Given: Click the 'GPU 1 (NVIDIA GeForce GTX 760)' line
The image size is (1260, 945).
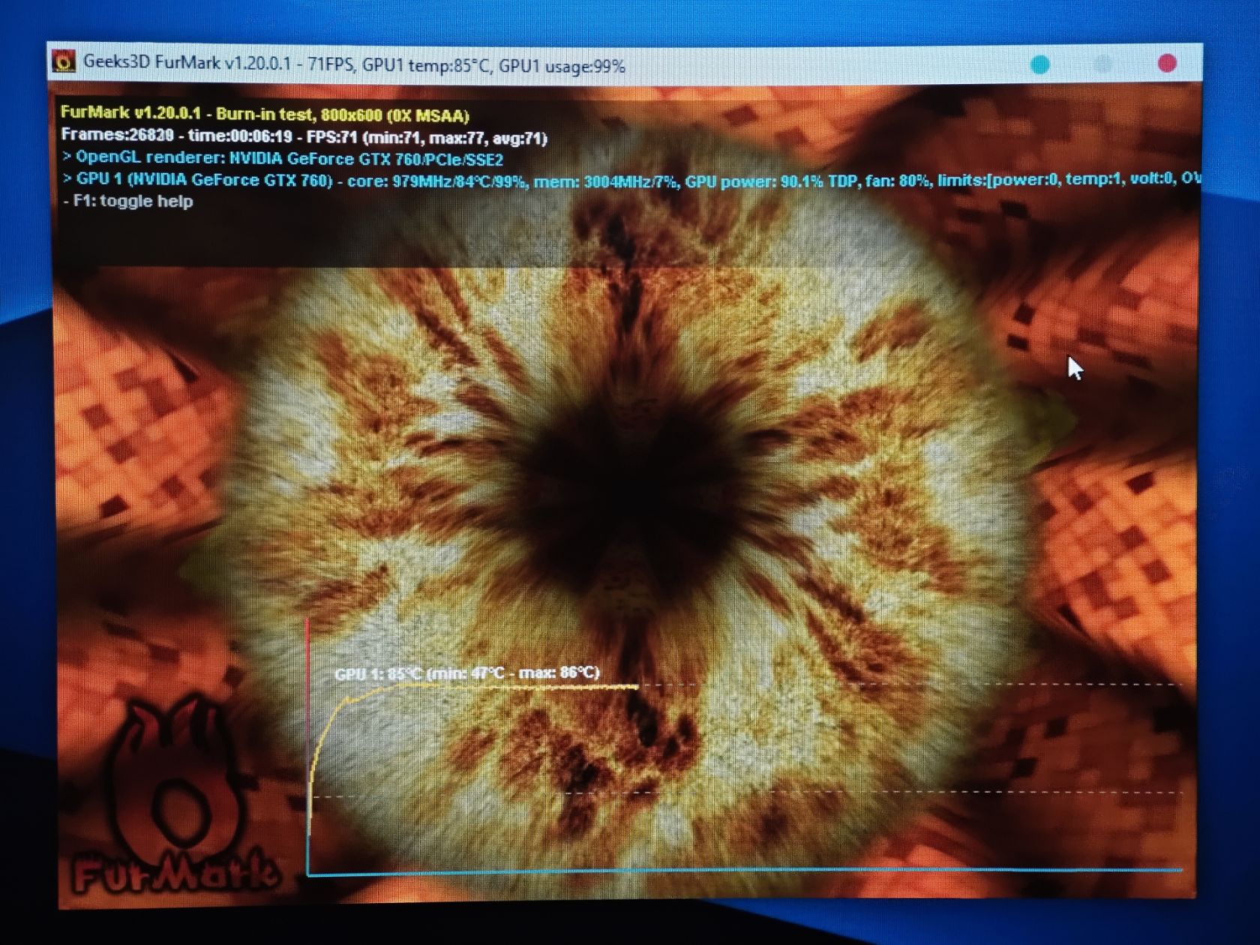Looking at the screenshot, I should pos(631,179).
